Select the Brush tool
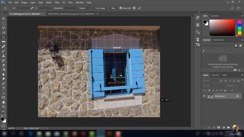The width and height of the screenshot is (244, 137). [3, 51]
